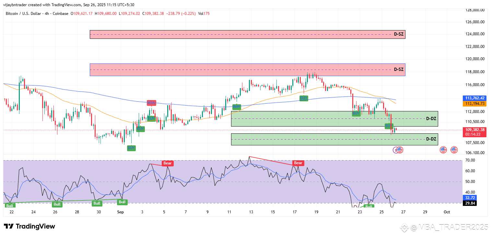This screenshot has width=491, height=236.
Task: Open the purple circular event icon
Action: tap(396, 150)
